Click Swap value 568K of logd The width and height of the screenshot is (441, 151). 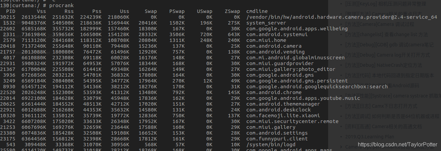tap(151, 145)
